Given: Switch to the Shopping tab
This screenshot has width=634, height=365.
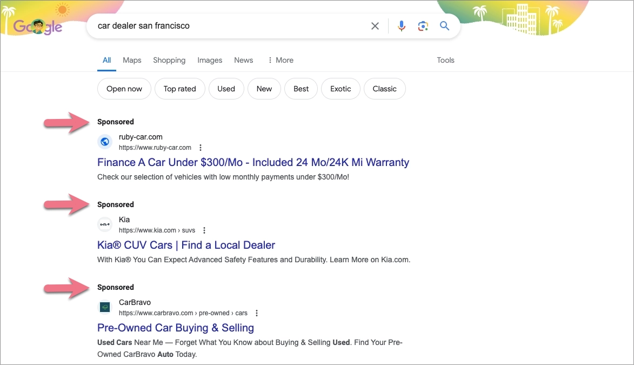Looking at the screenshot, I should click(169, 60).
